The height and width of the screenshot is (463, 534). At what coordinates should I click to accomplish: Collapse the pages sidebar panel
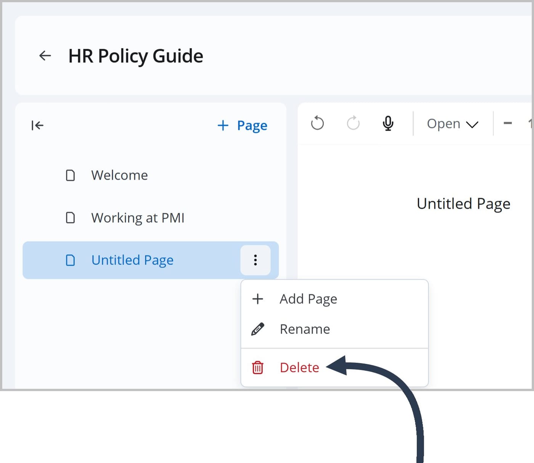tap(37, 125)
